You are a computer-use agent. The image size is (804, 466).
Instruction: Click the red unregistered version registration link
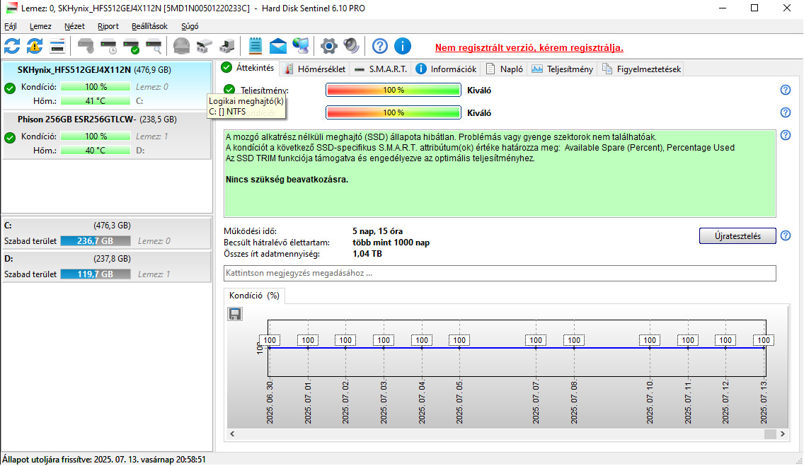pos(529,48)
